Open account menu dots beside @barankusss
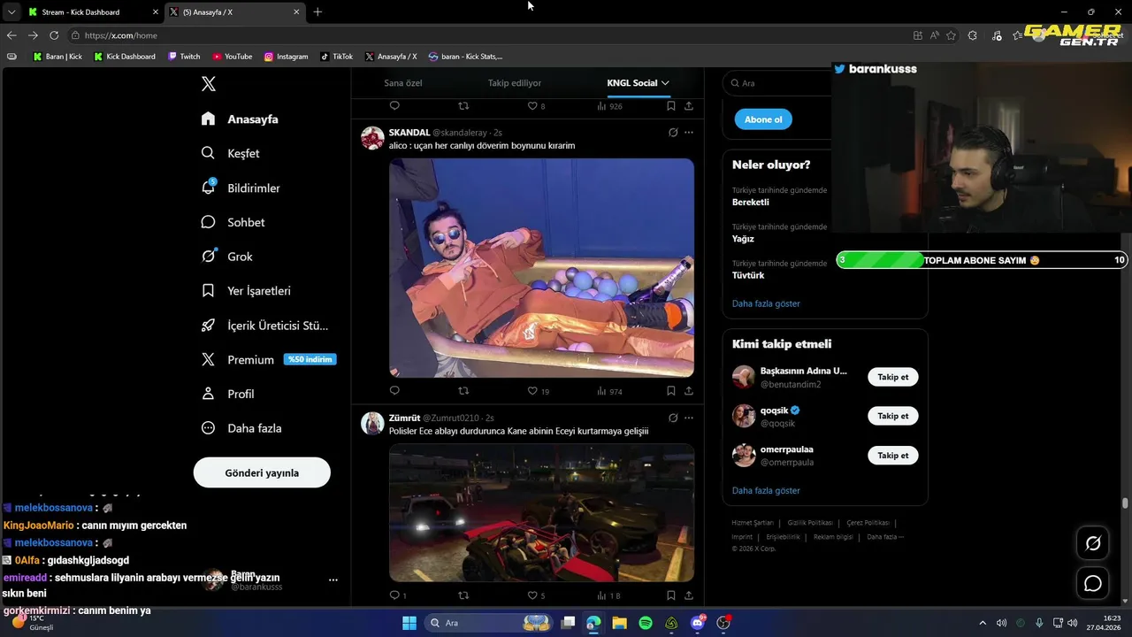This screenshot has height=637, width=1132. 333,580
